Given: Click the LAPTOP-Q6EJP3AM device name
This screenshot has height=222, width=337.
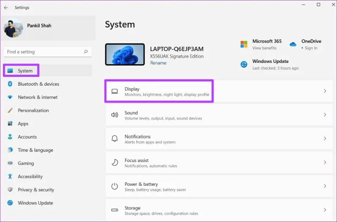Looking at the screenshot, I should tap(177, 49).
